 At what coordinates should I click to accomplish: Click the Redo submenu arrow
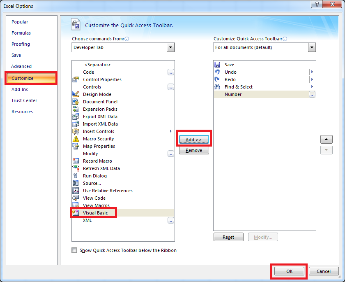coord(312,79)
